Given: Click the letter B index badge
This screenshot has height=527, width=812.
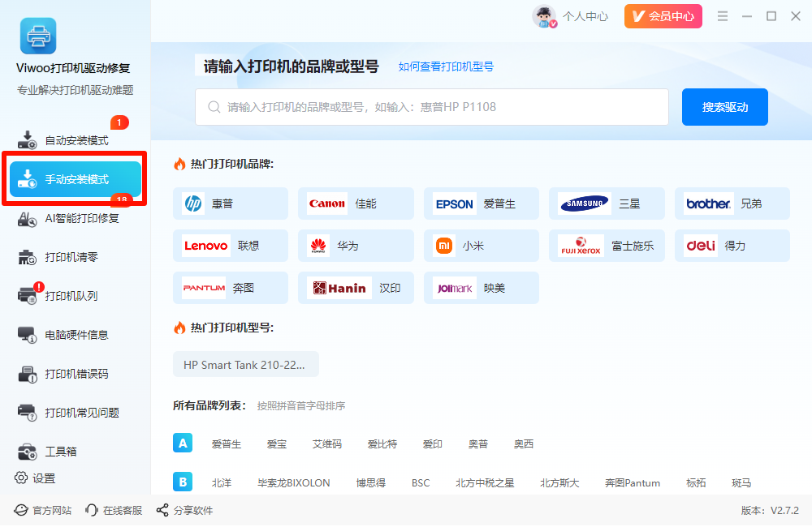Looking at the screenshot, I should 183,482.
